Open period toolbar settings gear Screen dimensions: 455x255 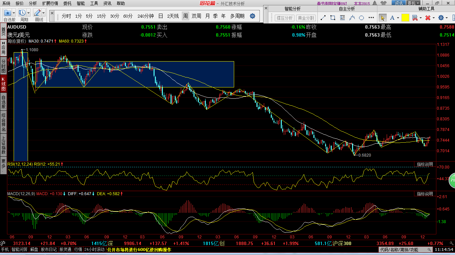[x=252, y=16]
